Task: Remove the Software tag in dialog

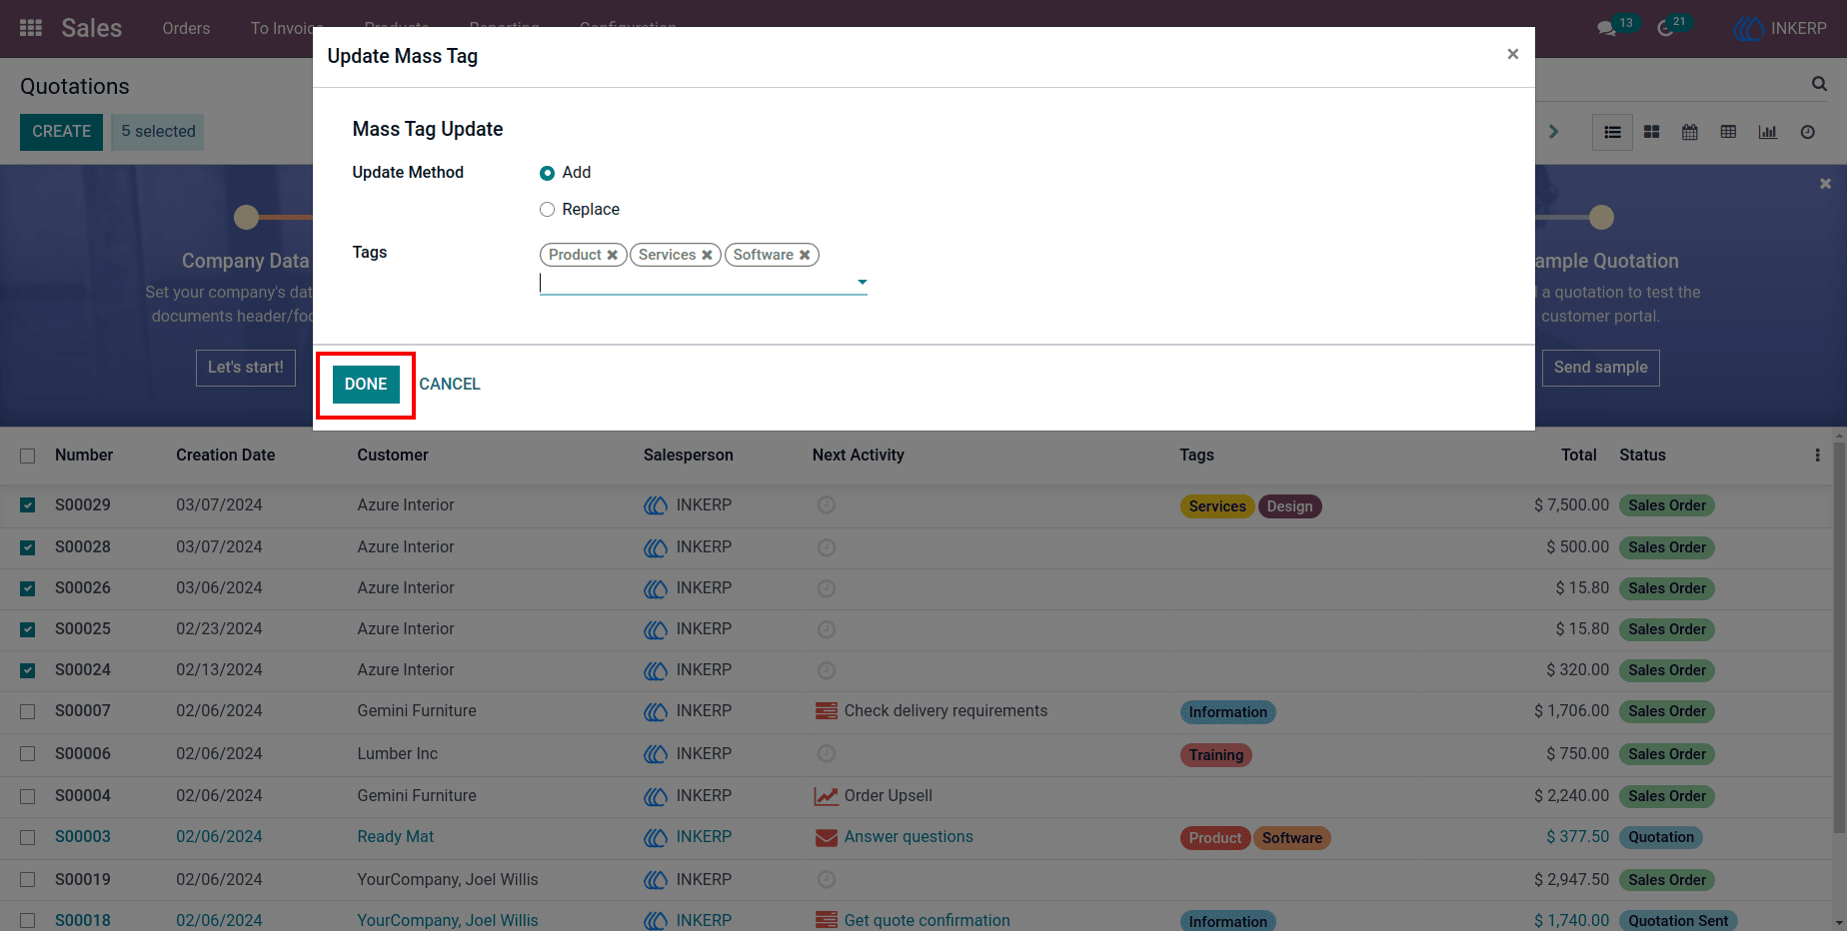Action: tap(805, 255)
